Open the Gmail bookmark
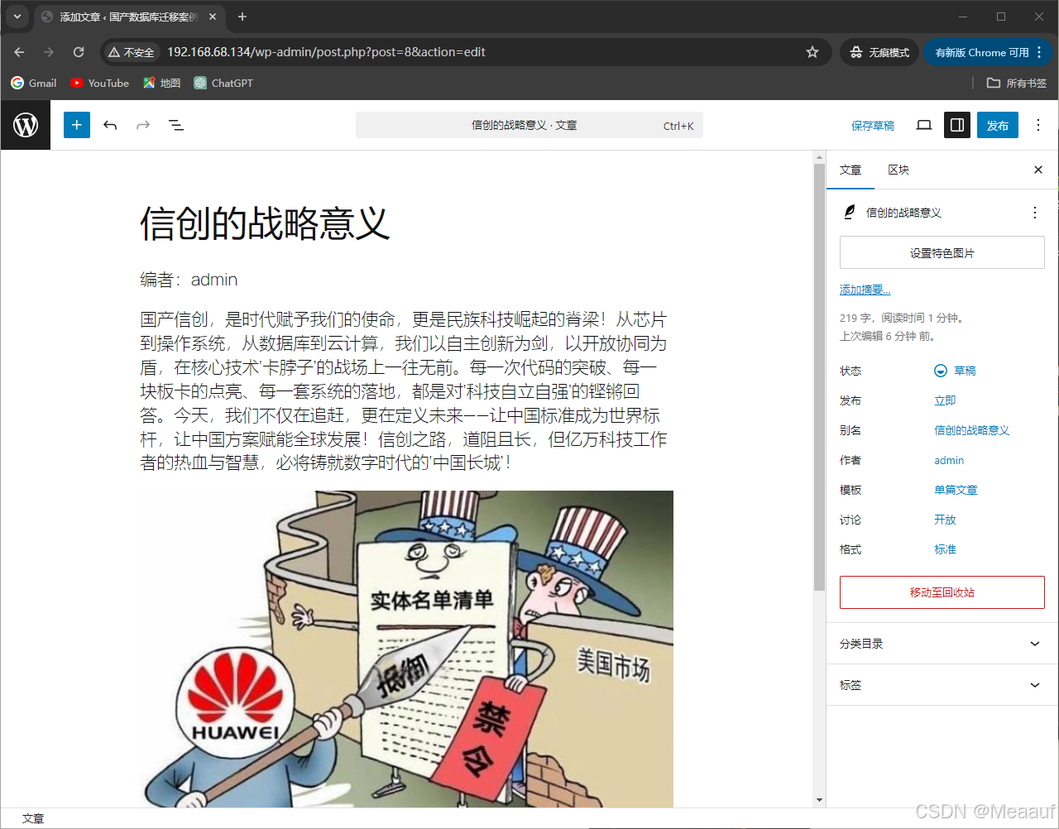The image size is (1059, 829). point(34,83)
